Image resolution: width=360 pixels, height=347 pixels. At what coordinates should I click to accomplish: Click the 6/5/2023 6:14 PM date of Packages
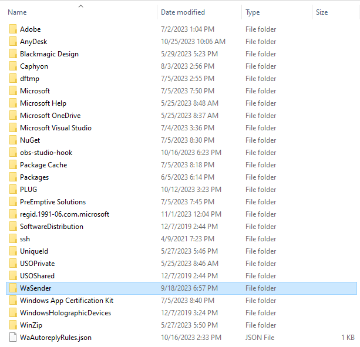[x=187, y=177]
